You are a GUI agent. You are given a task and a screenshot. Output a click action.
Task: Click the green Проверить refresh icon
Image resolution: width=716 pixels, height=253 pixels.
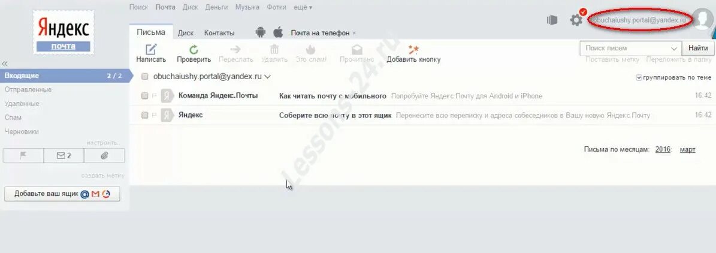click(x=194, y=49)
